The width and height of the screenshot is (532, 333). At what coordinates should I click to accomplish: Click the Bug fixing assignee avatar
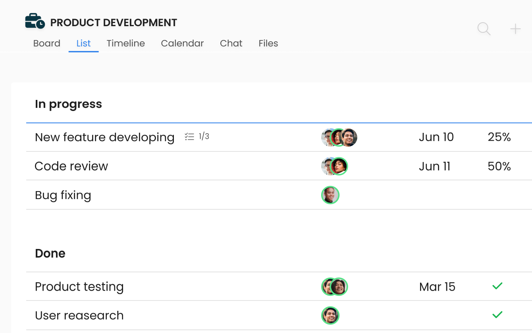tap(330, 195)
